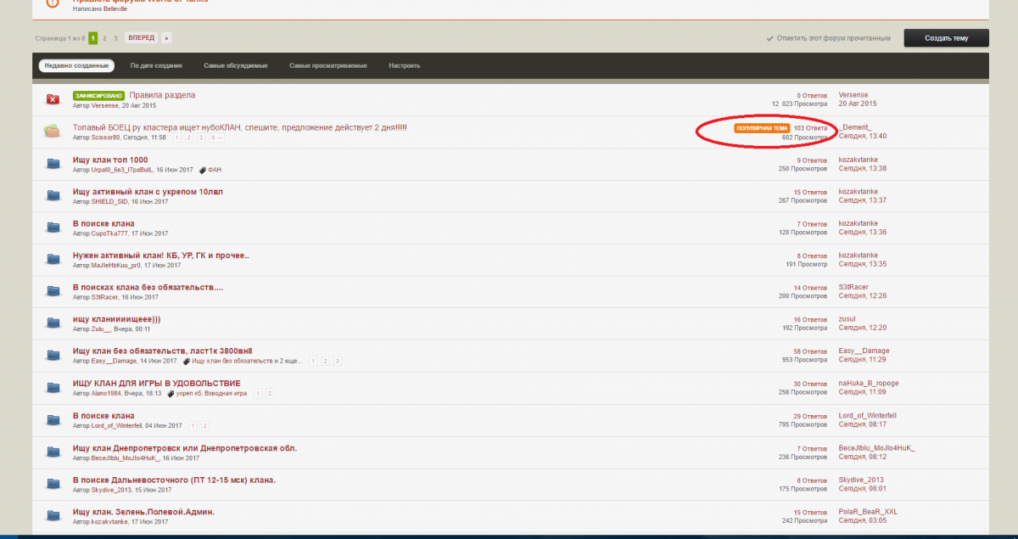The width and height of the screenshot is (1018, 539).
Task: Click the red locked folder icon for Правила раздела
Action: tap(53, 100)
